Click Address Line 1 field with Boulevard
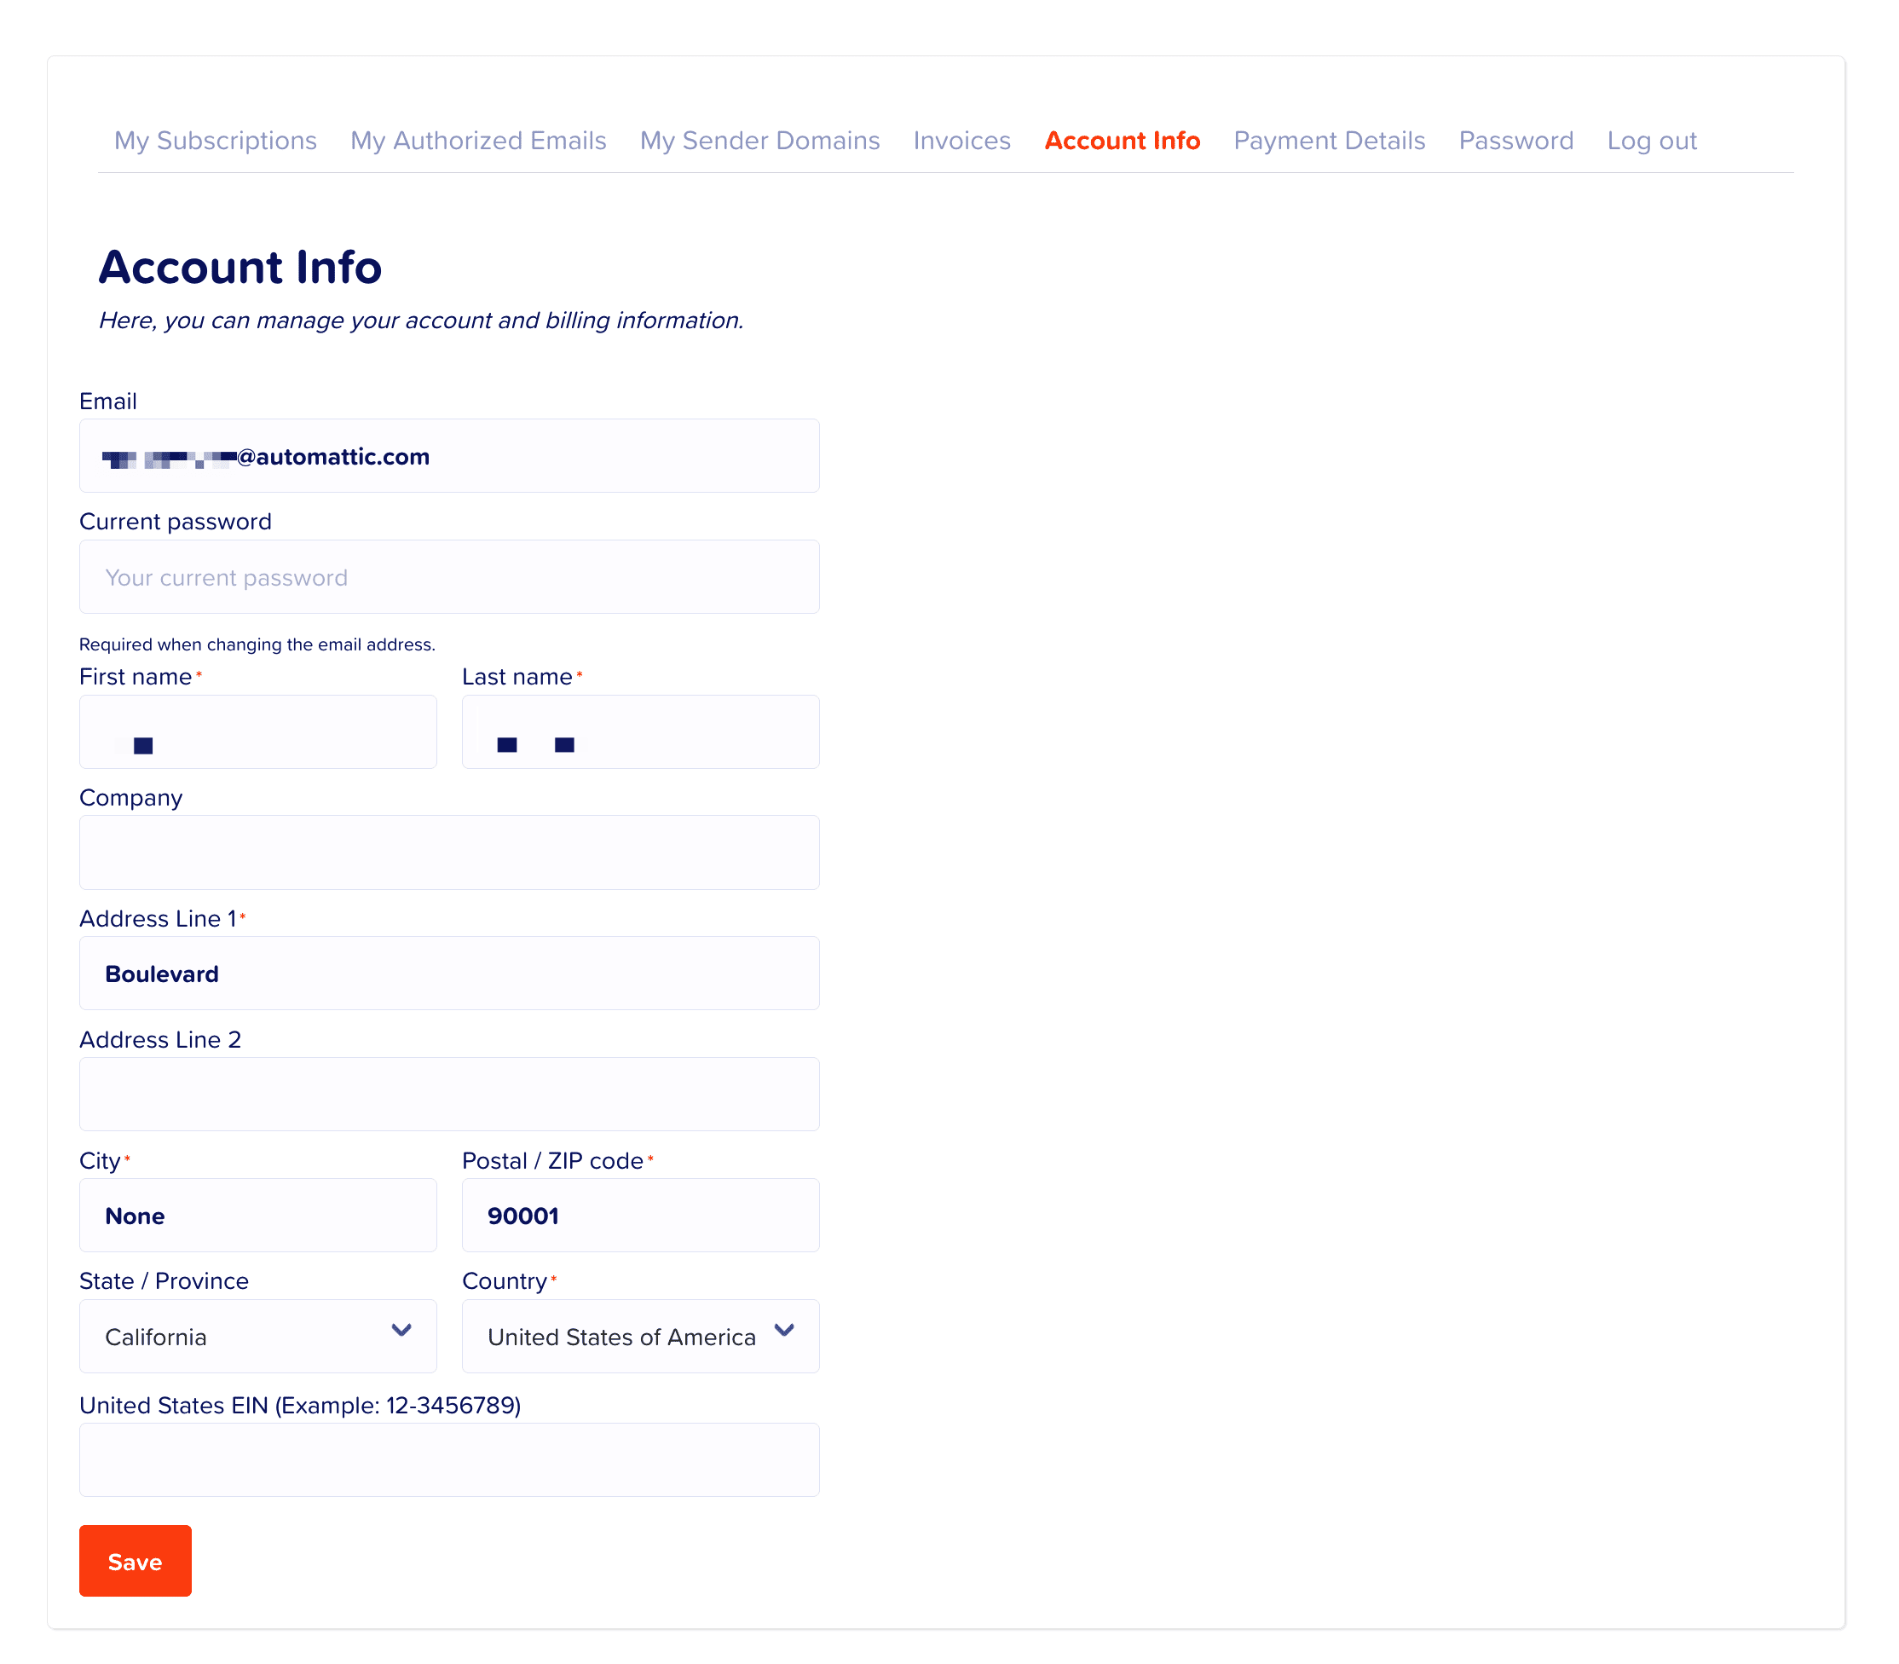 (x=448, y=972)
